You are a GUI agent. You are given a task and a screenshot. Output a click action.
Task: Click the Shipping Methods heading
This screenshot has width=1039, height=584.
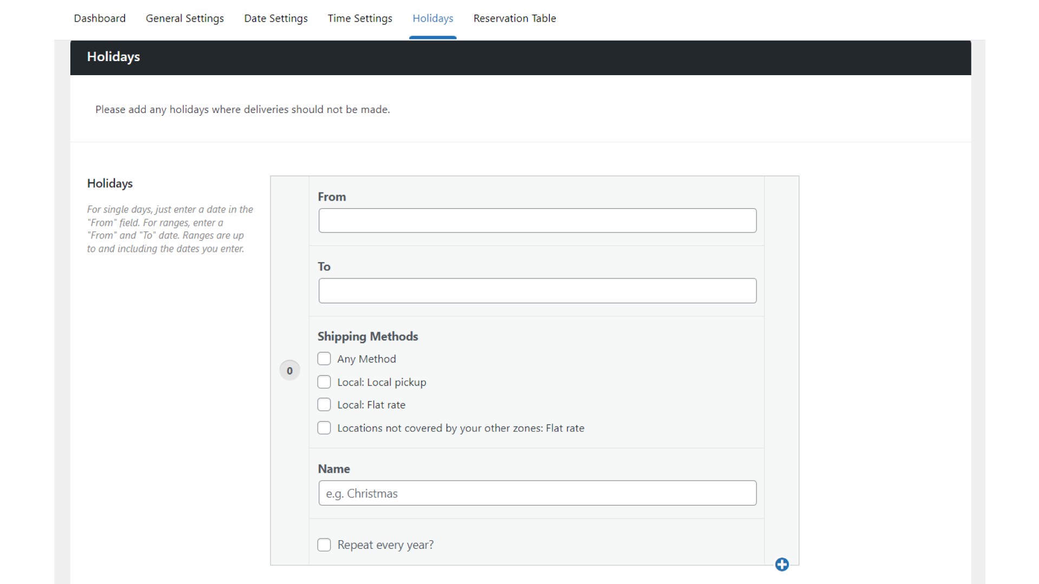367,336
